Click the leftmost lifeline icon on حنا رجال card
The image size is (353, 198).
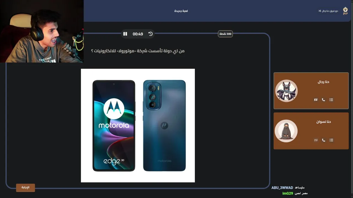pos(316,100)
